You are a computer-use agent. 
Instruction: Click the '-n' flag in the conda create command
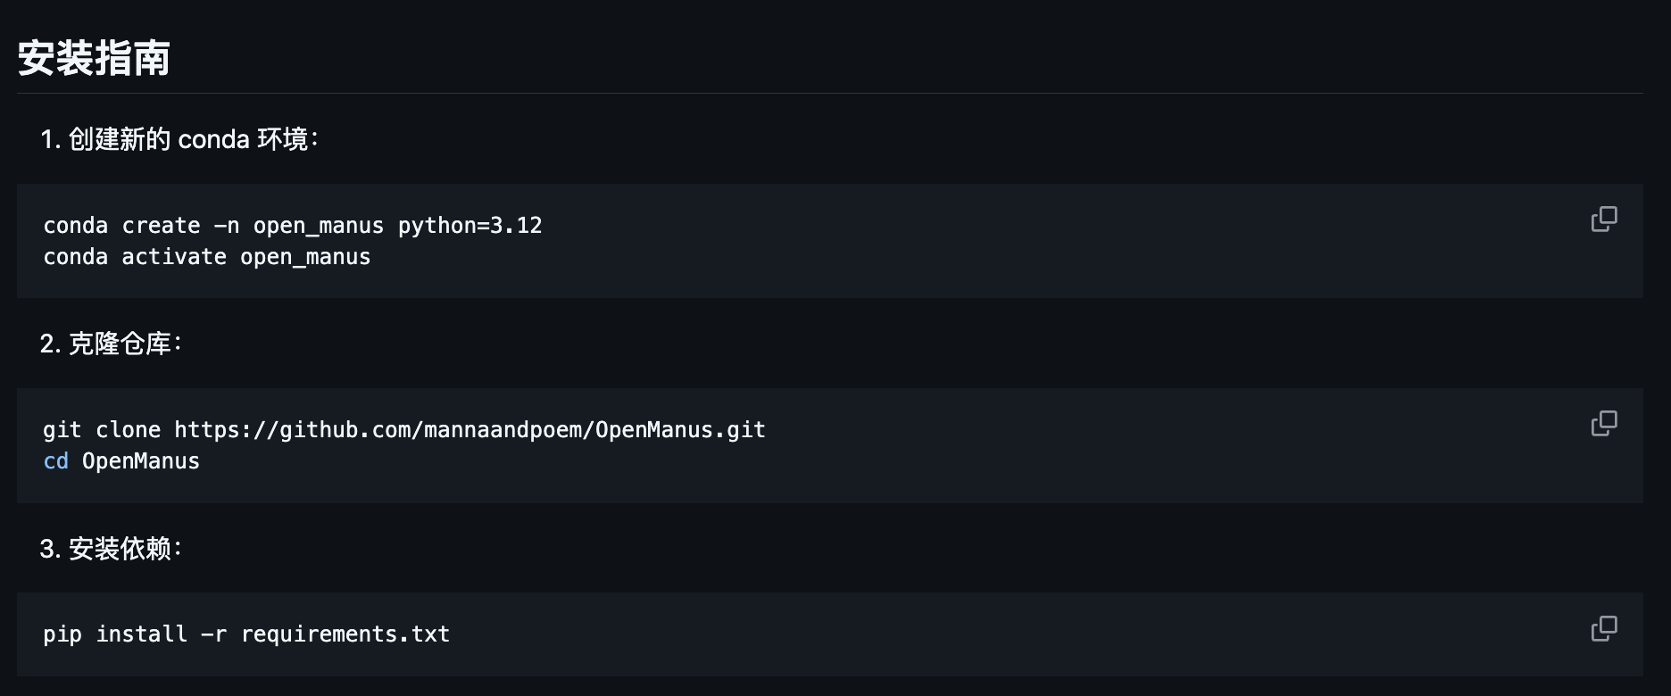click(x=227, y=226)
